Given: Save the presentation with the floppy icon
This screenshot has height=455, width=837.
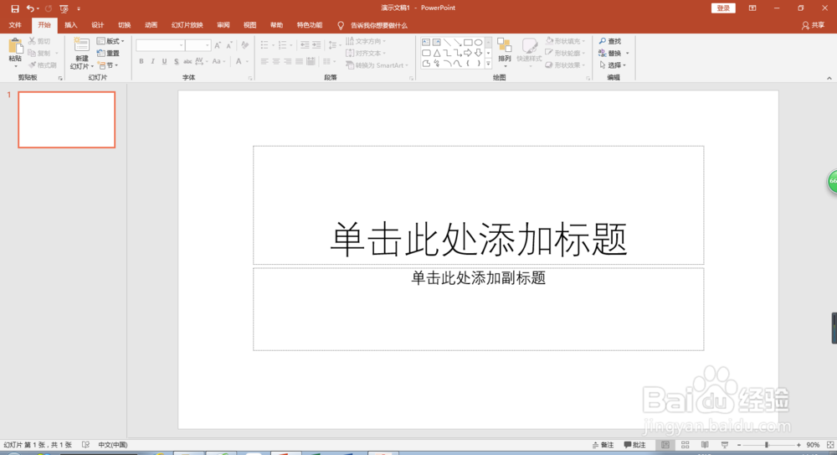Looking at the screenshot, I should click(15, 8).
